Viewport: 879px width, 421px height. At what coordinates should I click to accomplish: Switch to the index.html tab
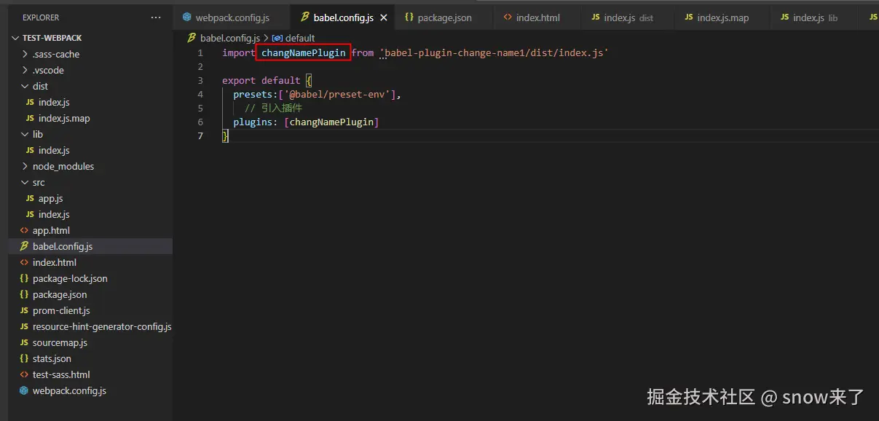pos(538,17)
